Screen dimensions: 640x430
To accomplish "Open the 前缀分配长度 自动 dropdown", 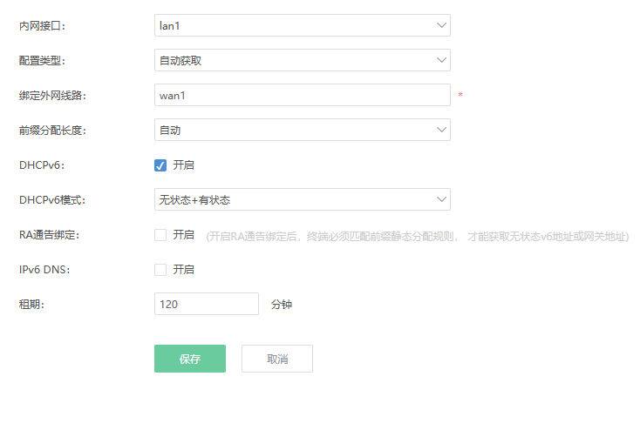I will (x=302, y=130).
